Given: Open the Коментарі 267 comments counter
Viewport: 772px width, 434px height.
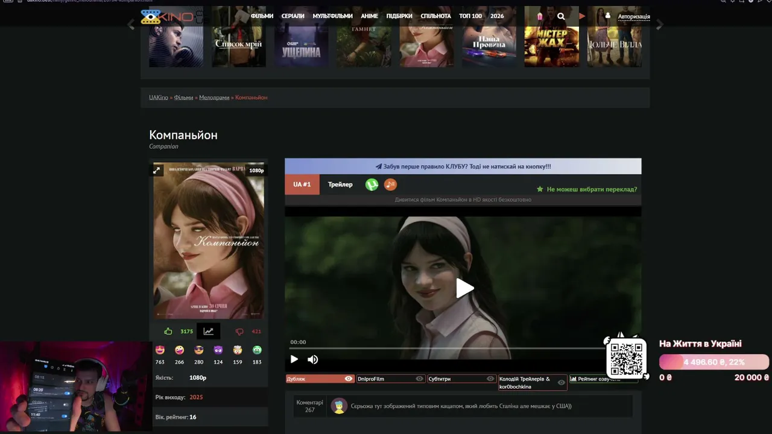Looking at the screenshot, I should (x=309, y=406).
